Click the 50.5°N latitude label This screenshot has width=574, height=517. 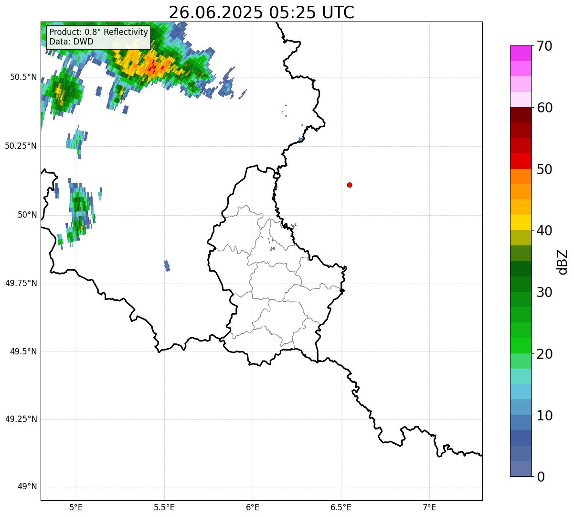23,77
